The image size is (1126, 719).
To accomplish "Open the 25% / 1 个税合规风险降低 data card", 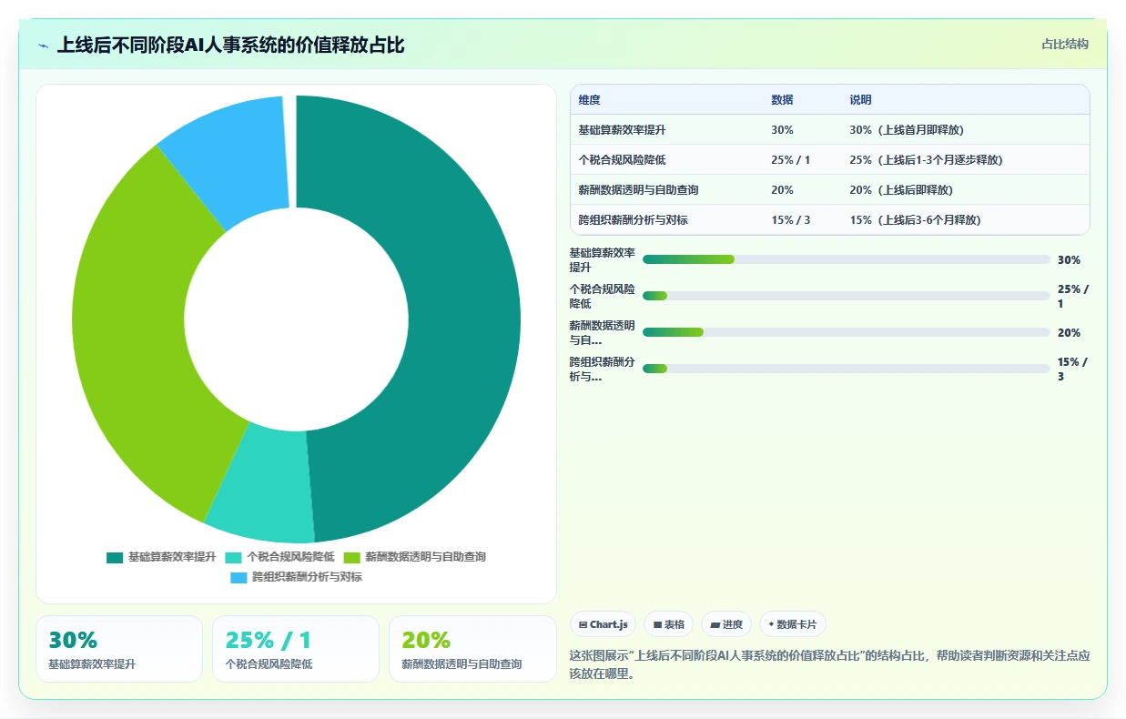I will click(x=296, y=649).
